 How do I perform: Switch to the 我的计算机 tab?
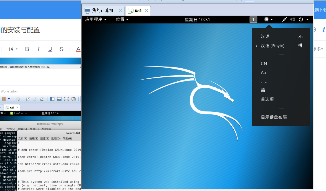pyautogui.click(x=104, y=11)
